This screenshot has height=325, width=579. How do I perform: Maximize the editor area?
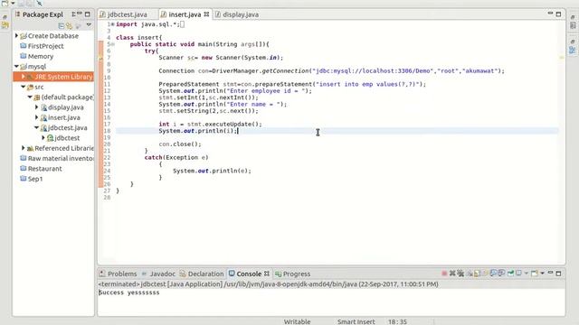click(x=558, y=14)
